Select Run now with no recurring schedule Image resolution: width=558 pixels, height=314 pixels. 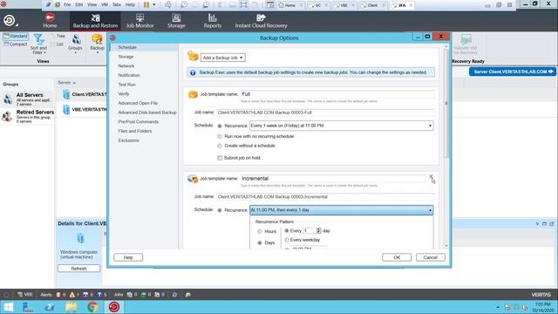(220, 136)
